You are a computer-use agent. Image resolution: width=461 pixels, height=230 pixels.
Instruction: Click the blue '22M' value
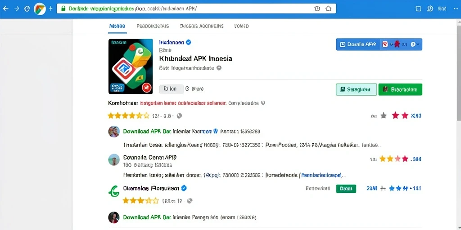coord(372,189)
